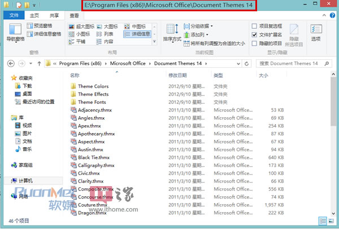Select small icons (小图标) layout

(79, 34)
